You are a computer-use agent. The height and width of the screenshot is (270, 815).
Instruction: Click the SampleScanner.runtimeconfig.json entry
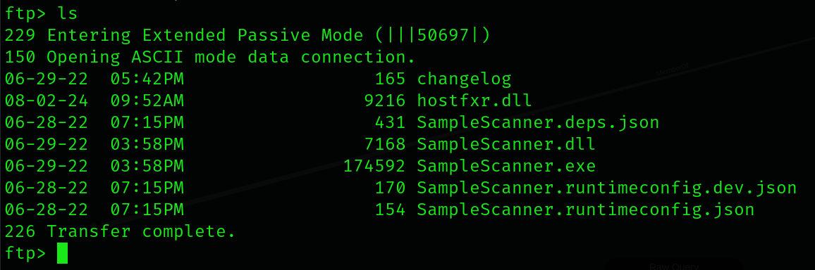click(586, 210)
